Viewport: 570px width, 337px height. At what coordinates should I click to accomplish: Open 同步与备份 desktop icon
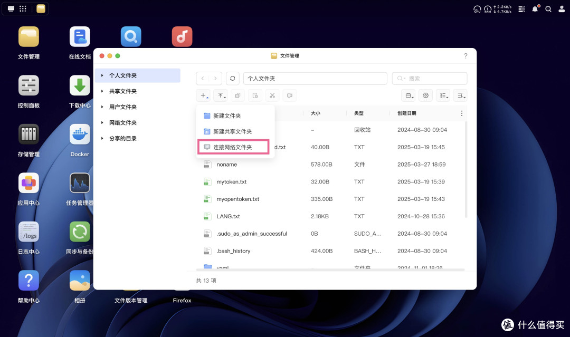(80, 232)
